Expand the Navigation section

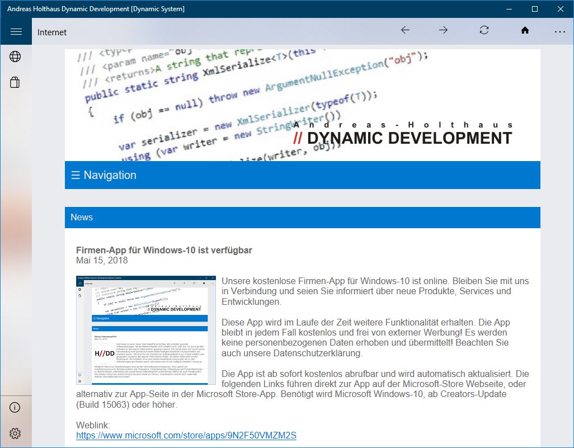[x=110, y=175]
